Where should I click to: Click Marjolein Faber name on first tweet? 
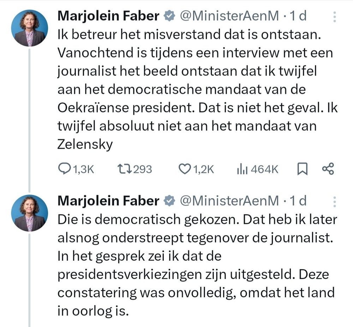point(108,16)
